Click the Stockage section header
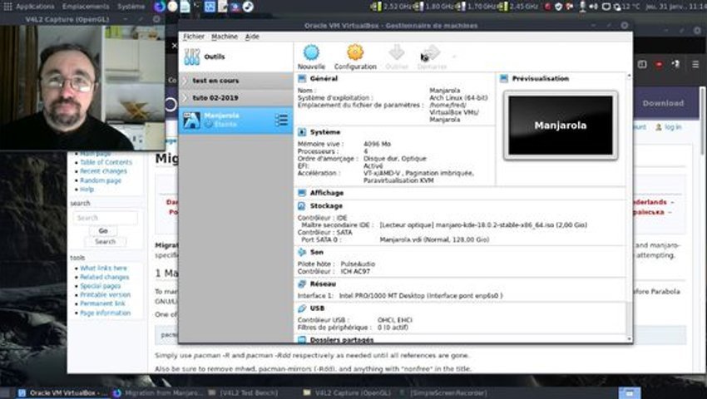This screenshot has width=707, height=399. pos(326,206)
